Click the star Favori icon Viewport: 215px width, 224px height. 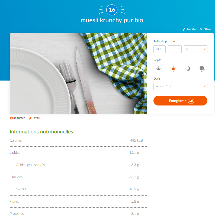pyautogui.click(x=30, y=118)
